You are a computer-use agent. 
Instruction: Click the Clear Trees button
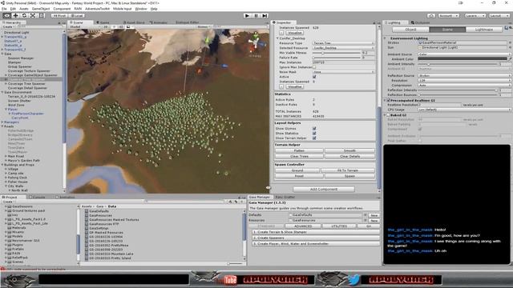[x=299, y=157]
